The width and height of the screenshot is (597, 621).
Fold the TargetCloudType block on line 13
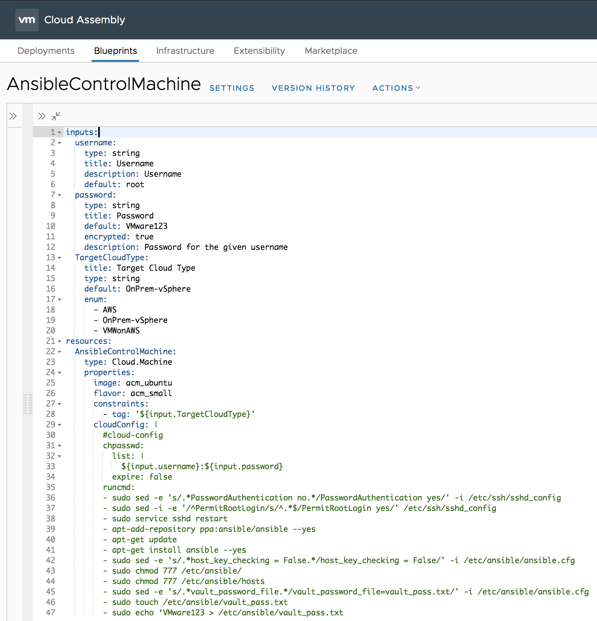[59, 258]
